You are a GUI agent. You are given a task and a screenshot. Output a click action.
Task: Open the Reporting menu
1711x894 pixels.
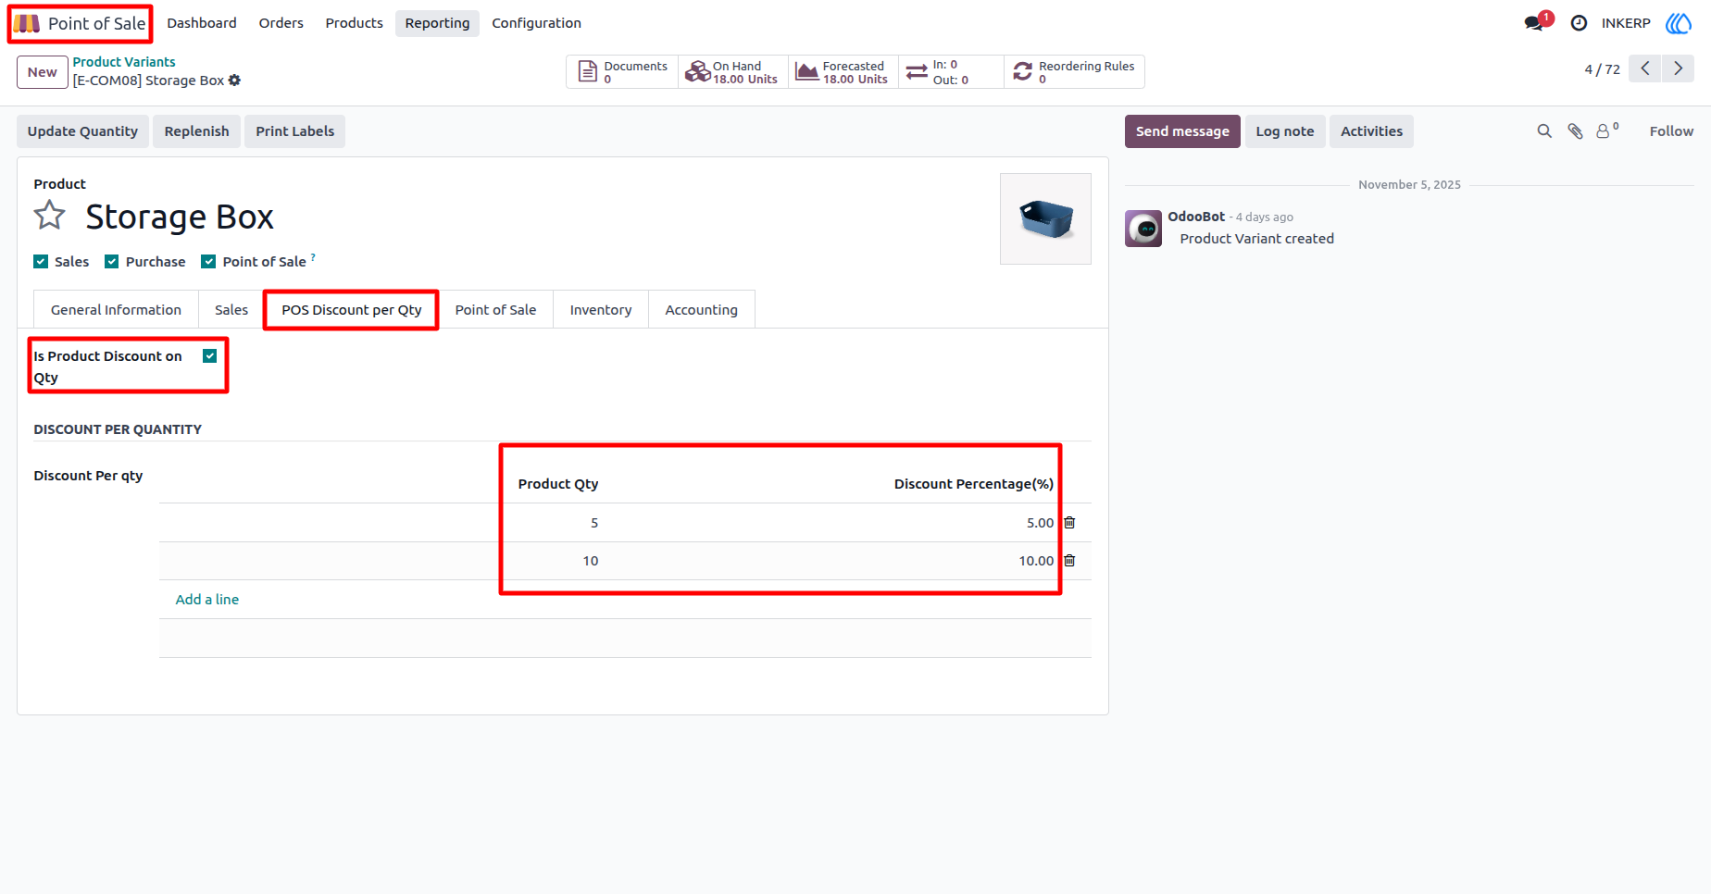click(x=437, y=23)
